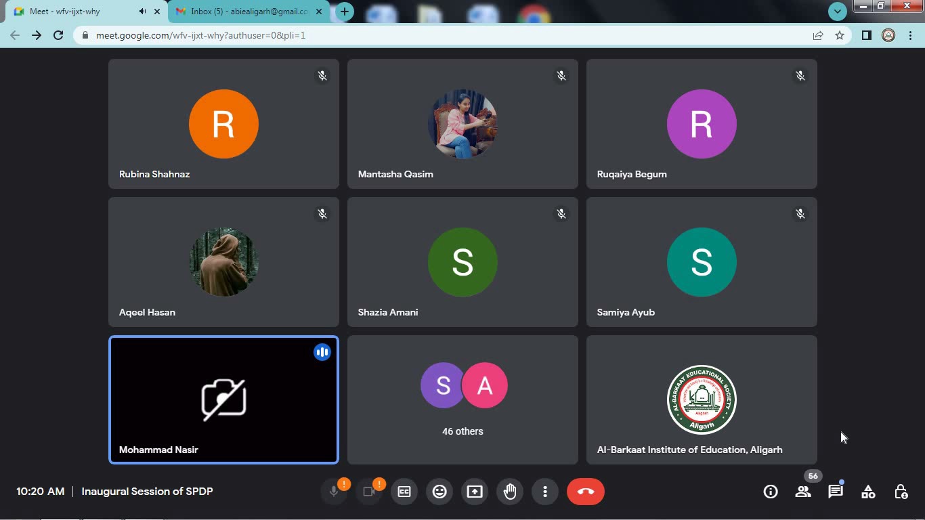
Task: Open the chat with everyone panel
Action: click(836, 492)
